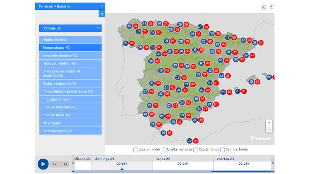Select the lunes 22 00-24h timeline slot

[183, 164]
